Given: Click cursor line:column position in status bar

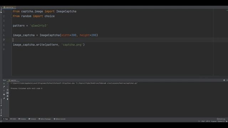Looking at the screenshot, I should coord(199,121).
